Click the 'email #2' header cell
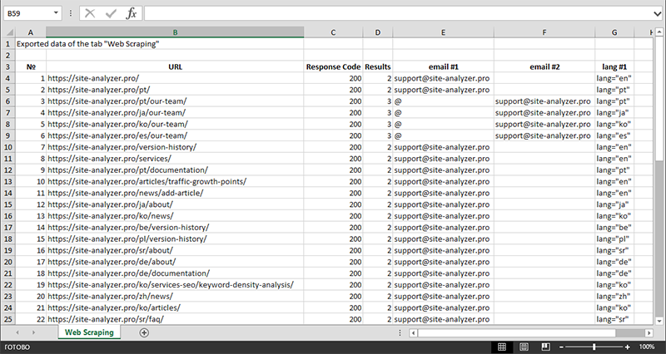The image size is (666, 354). [544, 66]
